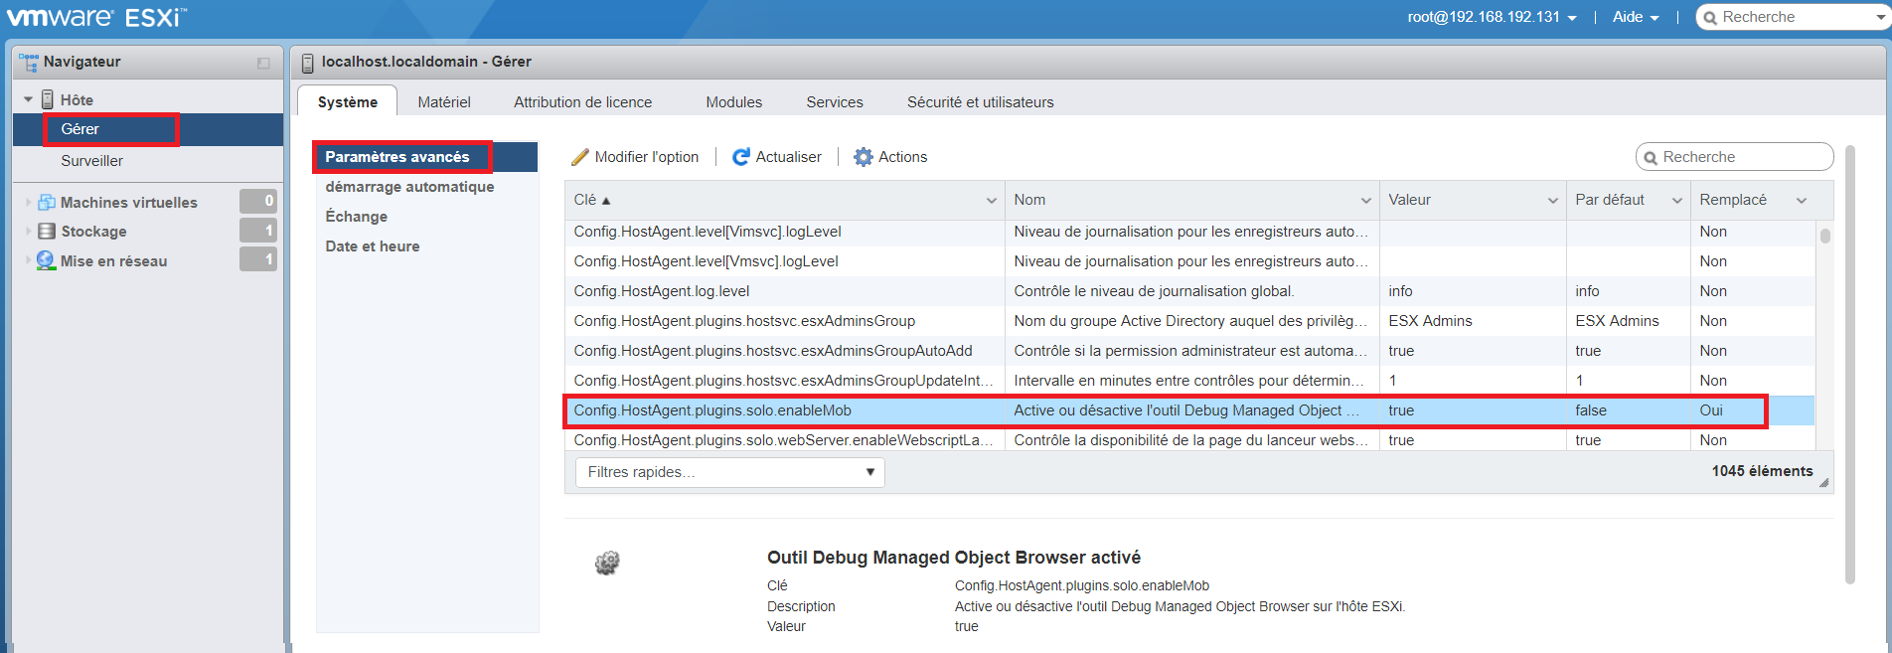Collapse the Hôte tree node

[28, 99]
